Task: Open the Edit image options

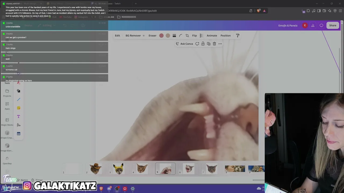Action: pyautogui.click(x=117, y=36)
